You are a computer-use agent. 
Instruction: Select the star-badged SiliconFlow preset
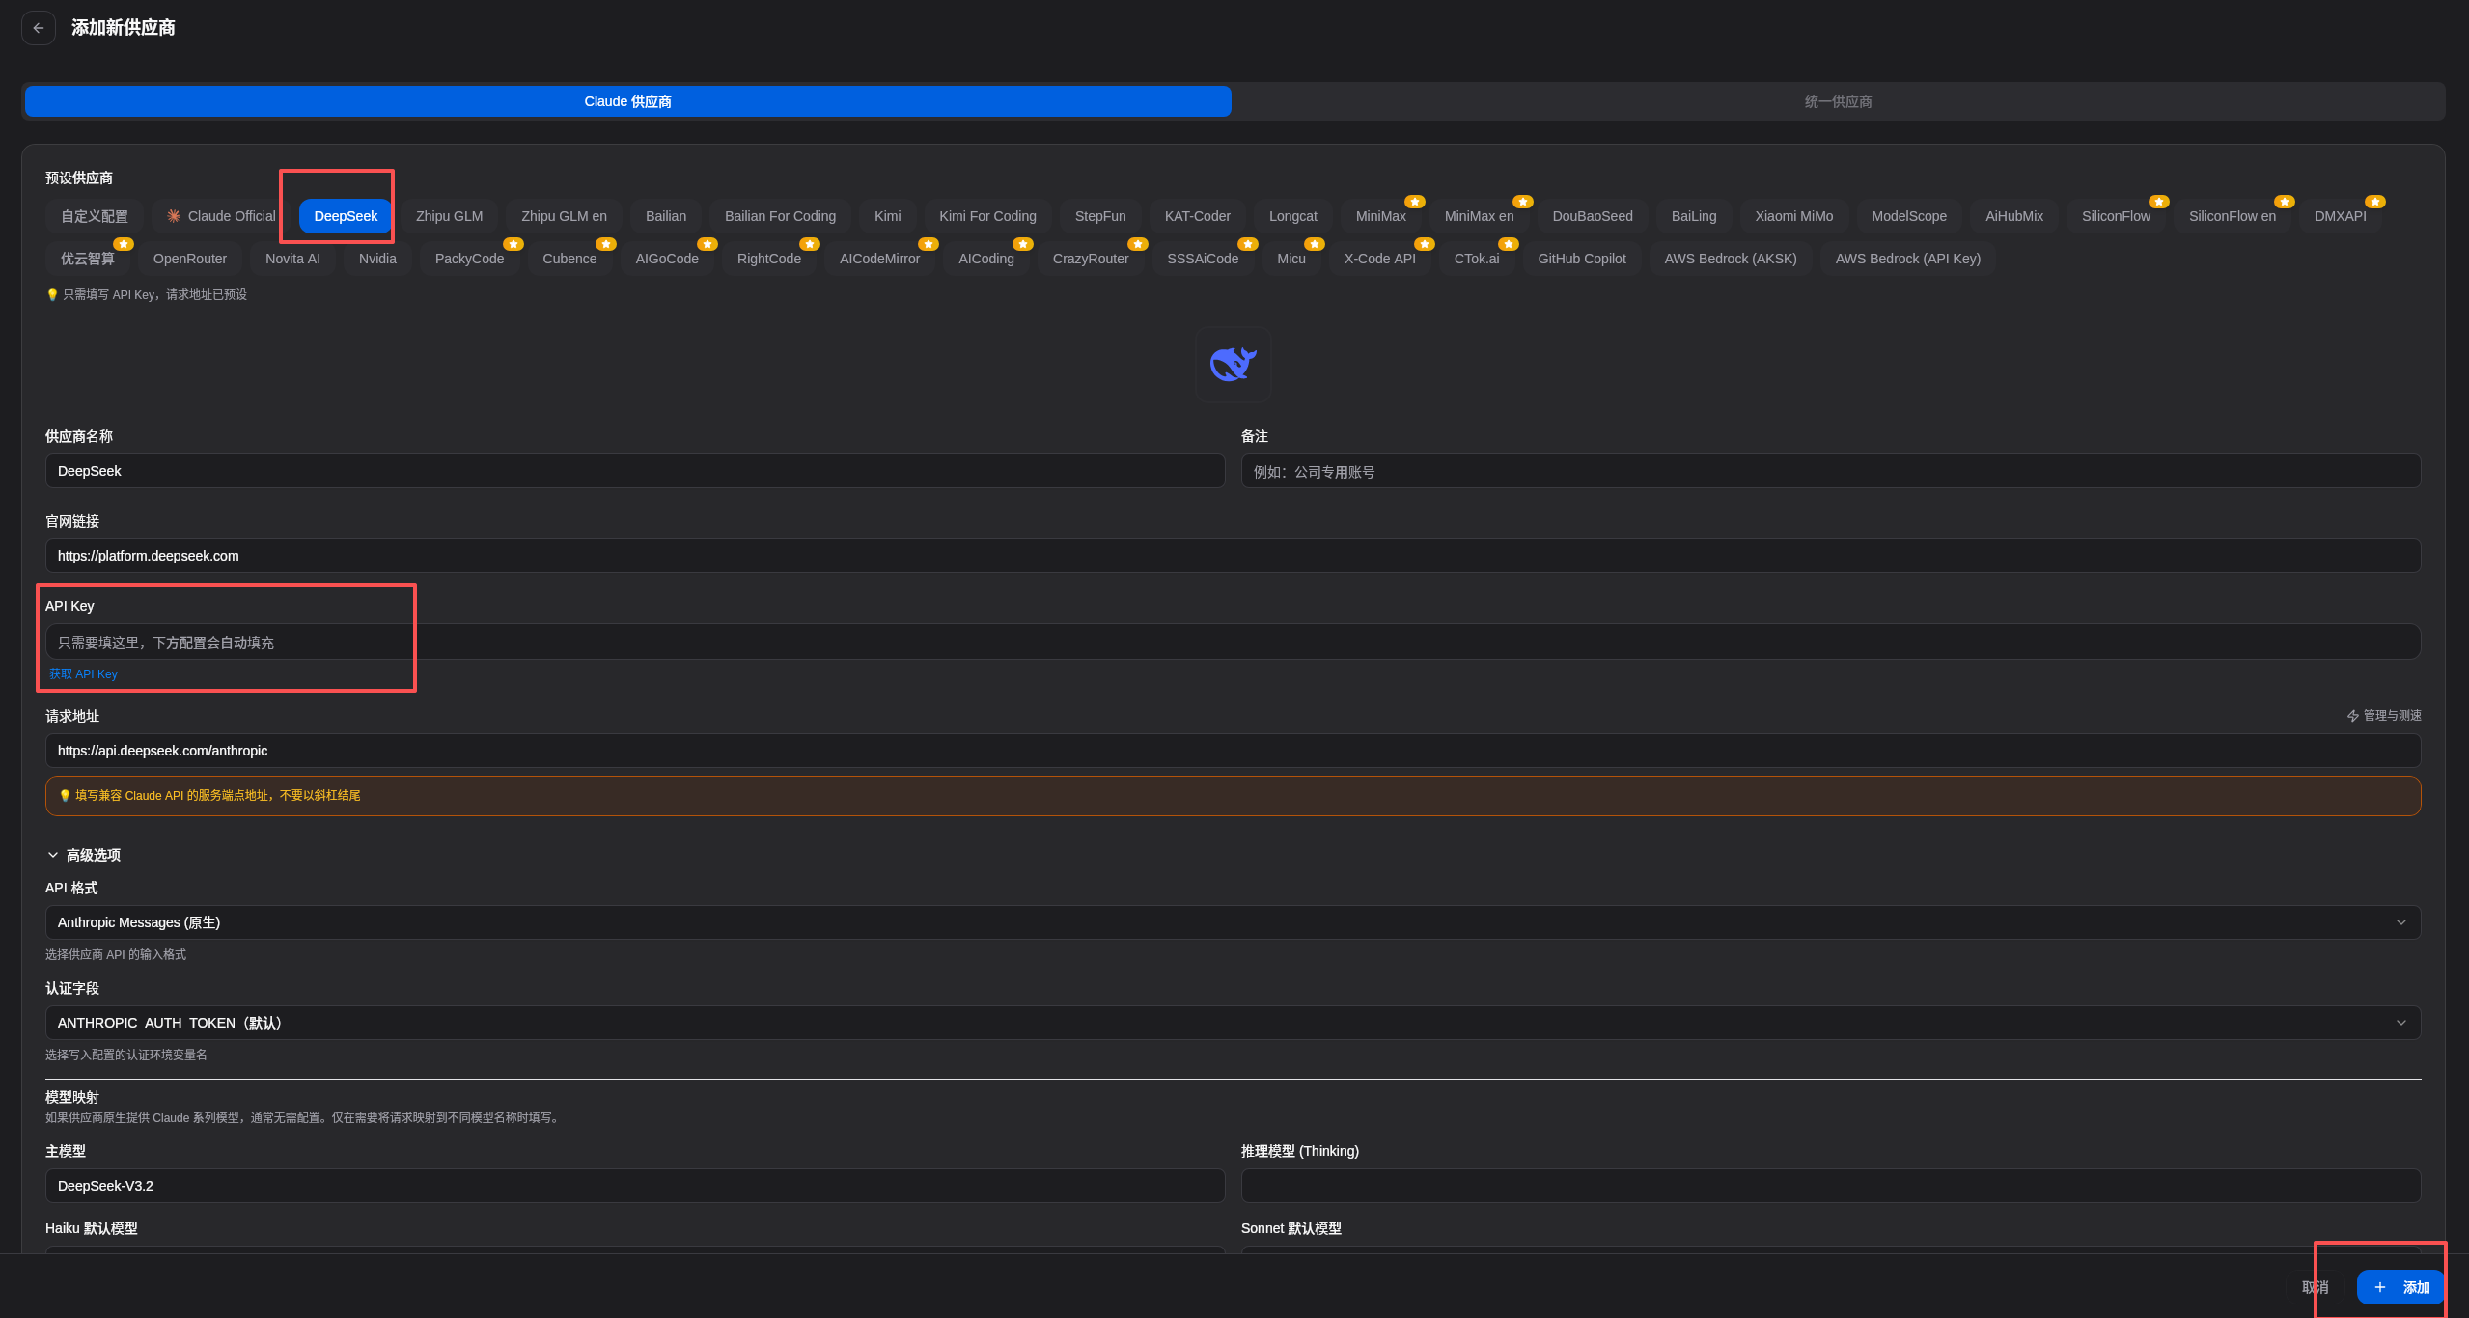click(x=2116, y=216)
